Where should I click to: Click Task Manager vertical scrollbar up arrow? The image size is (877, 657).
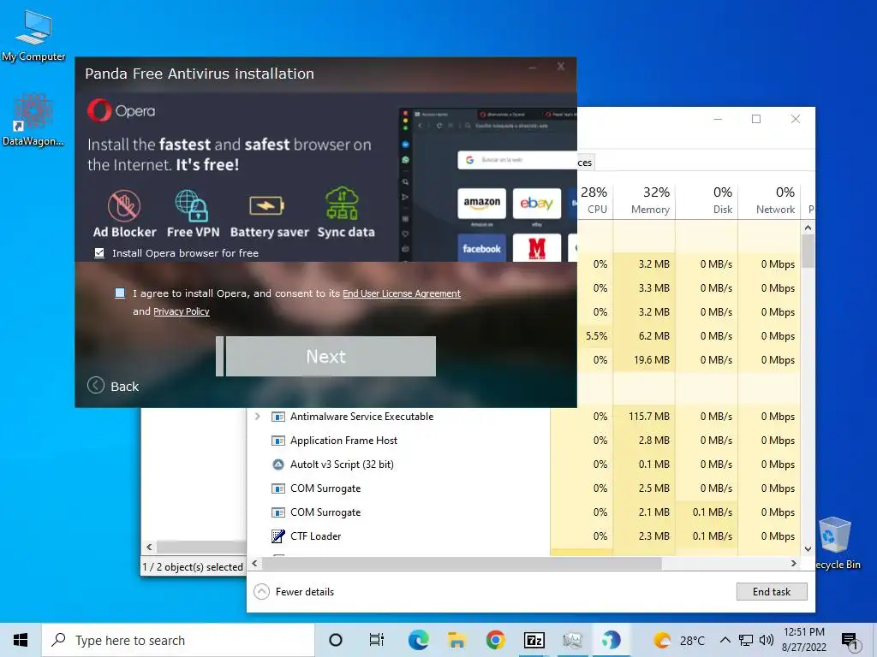808,228
